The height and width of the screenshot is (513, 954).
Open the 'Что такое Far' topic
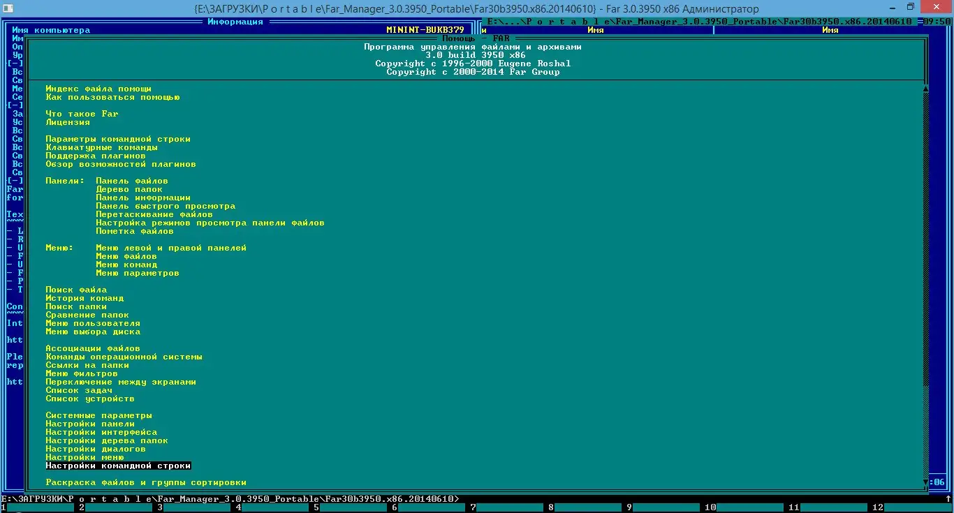pyautogui.click(x=82, y=114)
